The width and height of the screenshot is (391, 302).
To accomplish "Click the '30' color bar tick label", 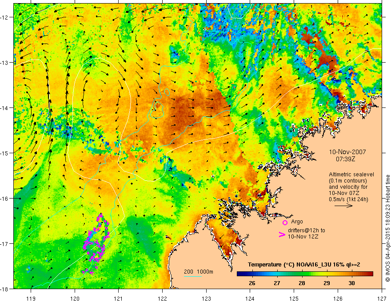I will pyautogui.click(x=351, y=283).
